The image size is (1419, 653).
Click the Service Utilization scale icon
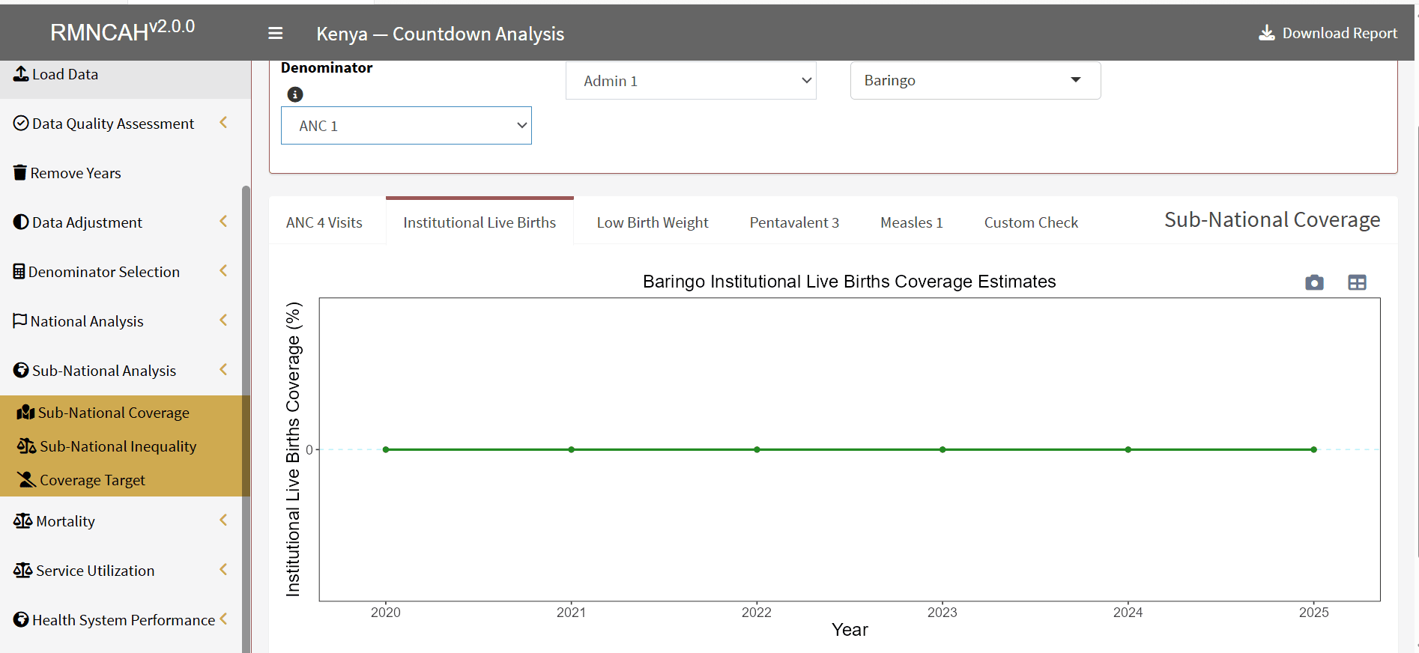pyautogui.click(x=22, y=571)
